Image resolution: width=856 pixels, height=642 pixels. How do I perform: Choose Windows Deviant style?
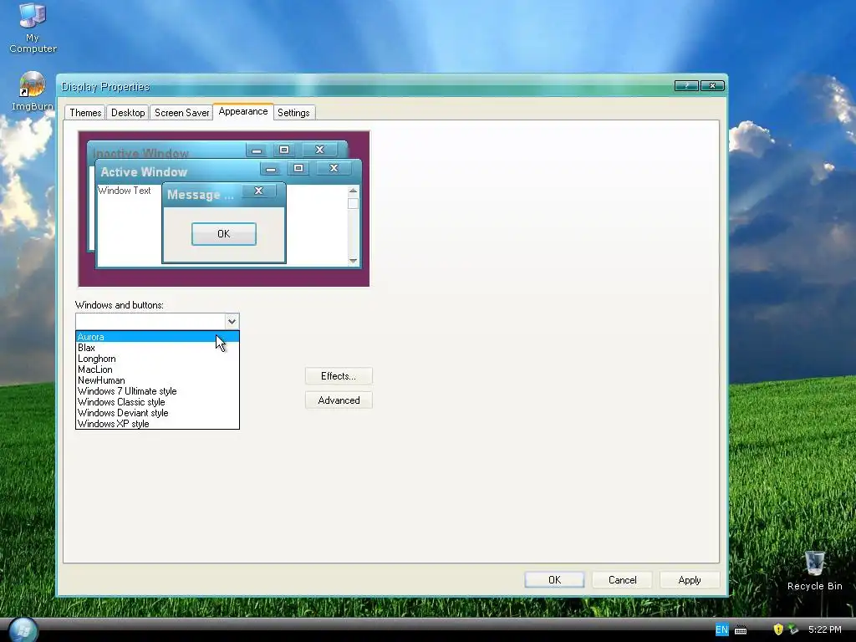coord(157,413)
